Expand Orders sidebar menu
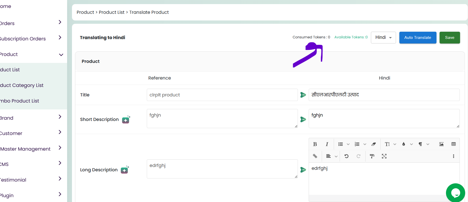Image resolution: width=468 pixels, height=202 pixels. pyautogui.click(x=60, y=22)
